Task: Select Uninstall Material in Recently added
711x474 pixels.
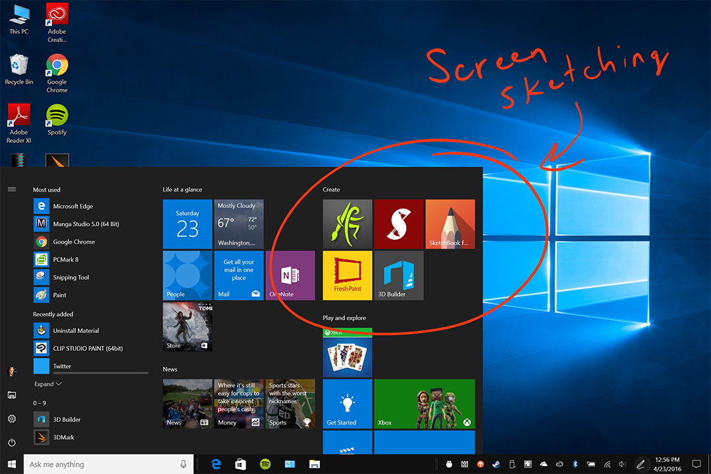Action: (x=91, y=330)
